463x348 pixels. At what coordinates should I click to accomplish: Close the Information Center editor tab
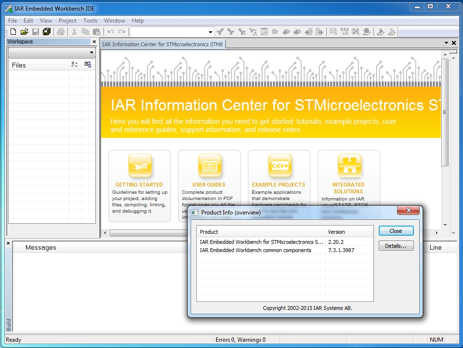(x=454, y=43)
